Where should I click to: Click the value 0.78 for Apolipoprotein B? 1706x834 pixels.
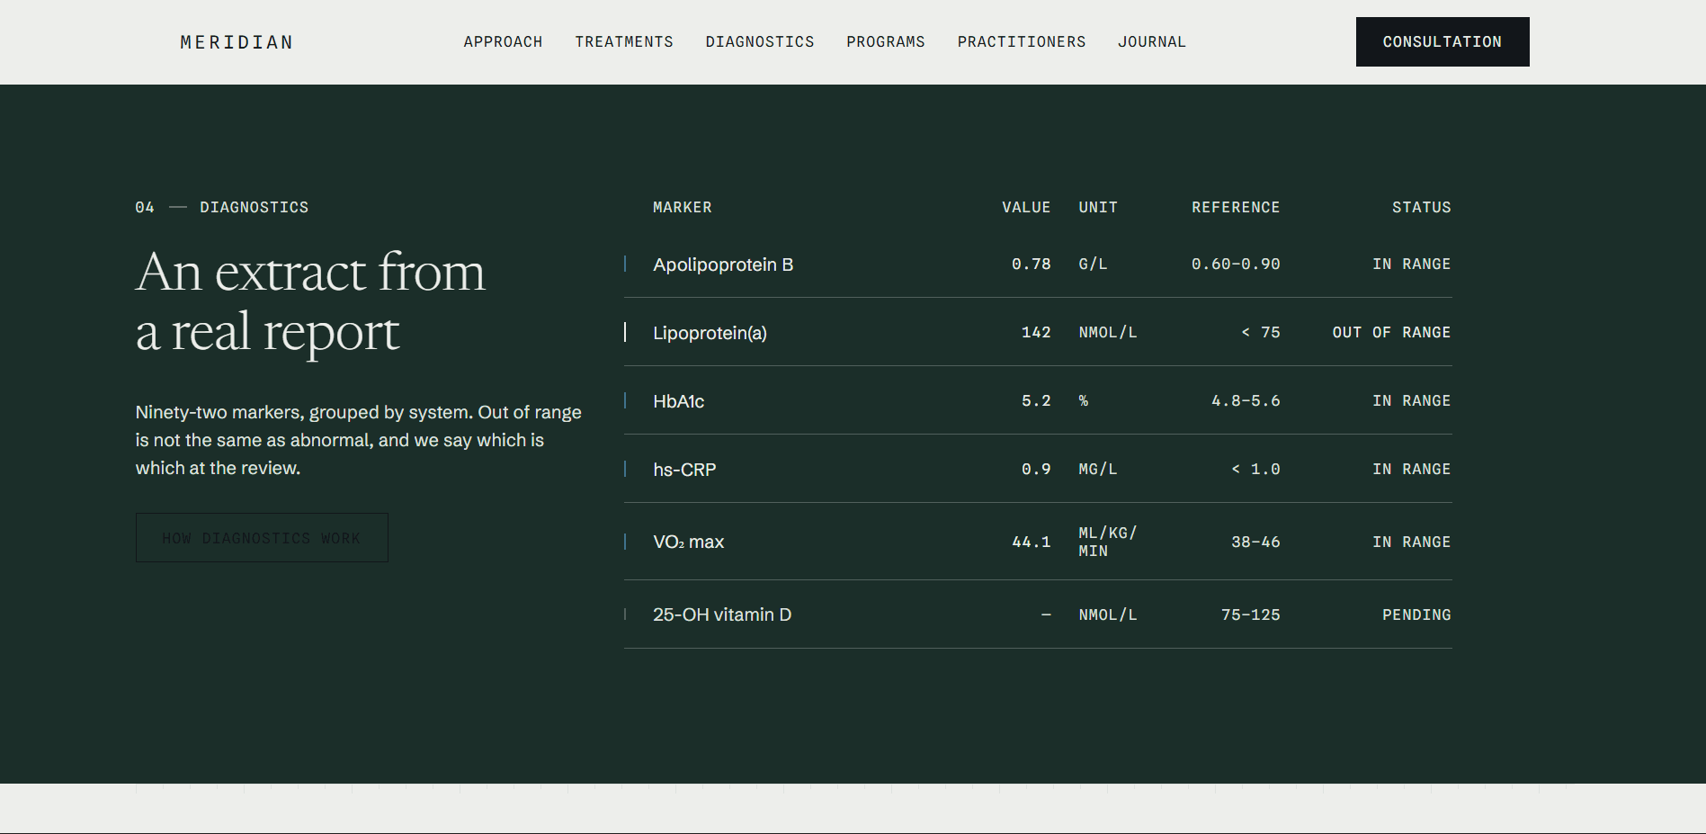pos(1031,265)
